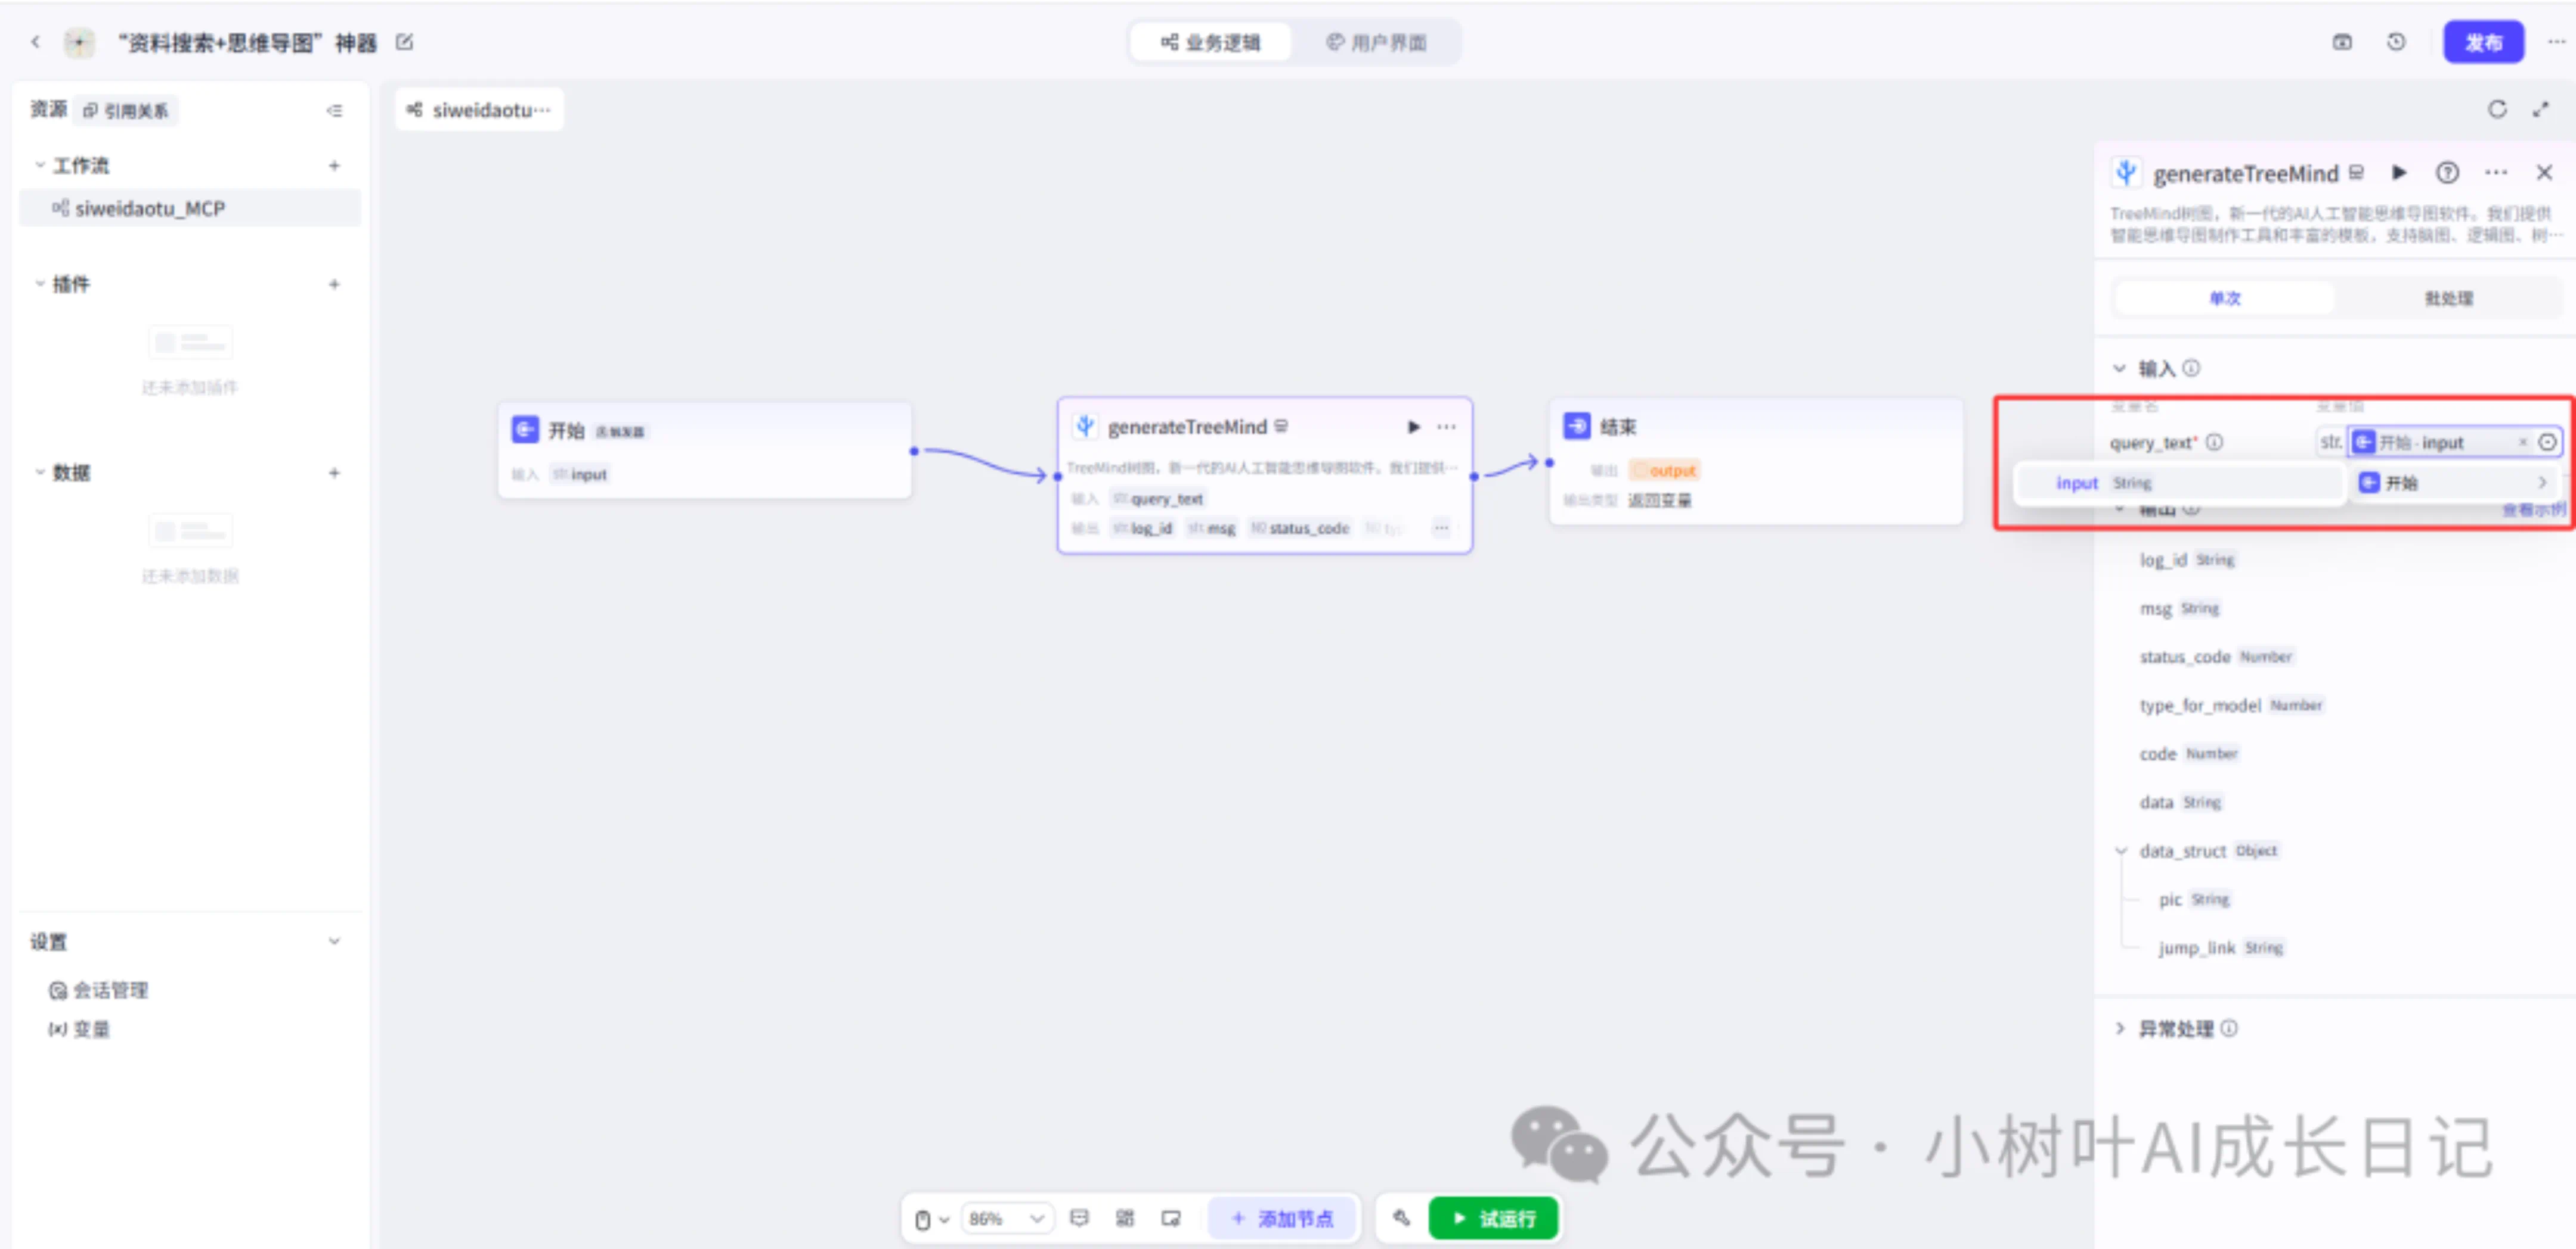Collapse the data_struct object tree
This screenshot has width=2576, height=1249.
tap(2120, 852)
